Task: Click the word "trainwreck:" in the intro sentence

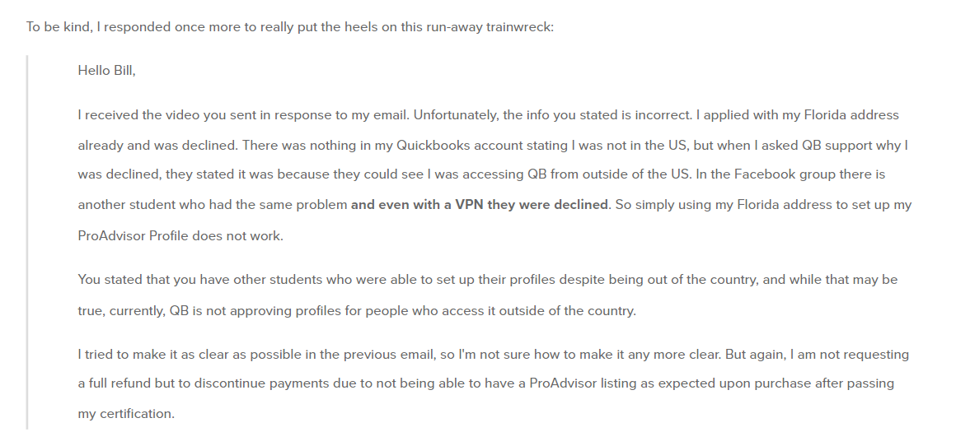Action: point(519,27)
